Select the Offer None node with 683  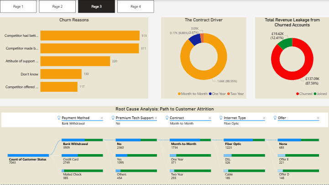click(298, 140)
